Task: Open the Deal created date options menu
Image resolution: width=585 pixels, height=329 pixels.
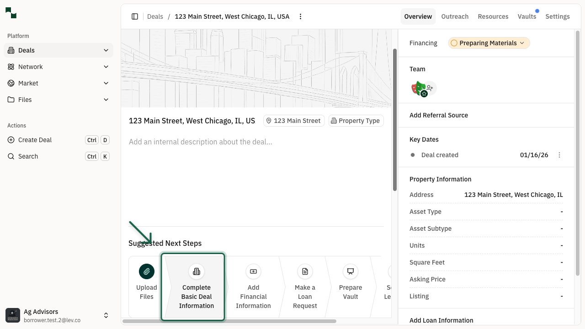Action: (559, 155)
